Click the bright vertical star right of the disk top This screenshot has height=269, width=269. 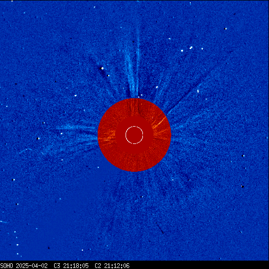(x=198, y=91)
